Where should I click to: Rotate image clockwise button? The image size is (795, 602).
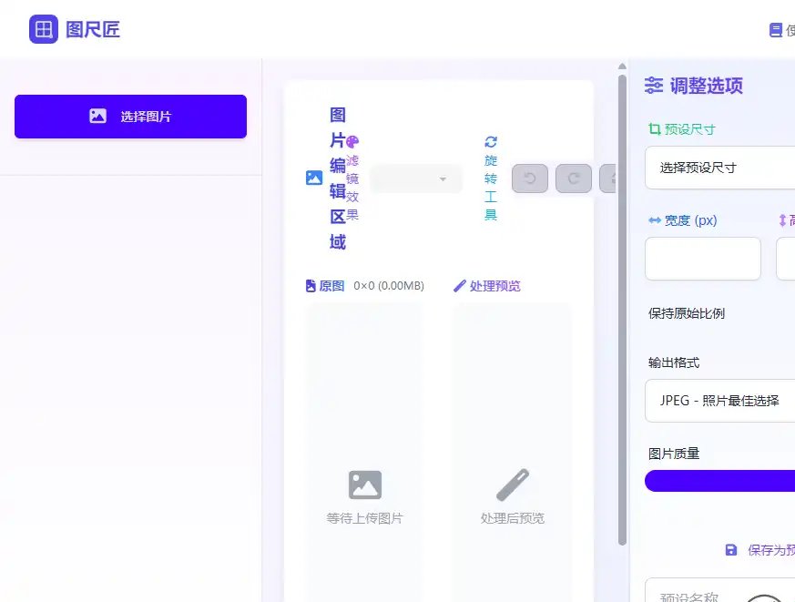(574, 179)
